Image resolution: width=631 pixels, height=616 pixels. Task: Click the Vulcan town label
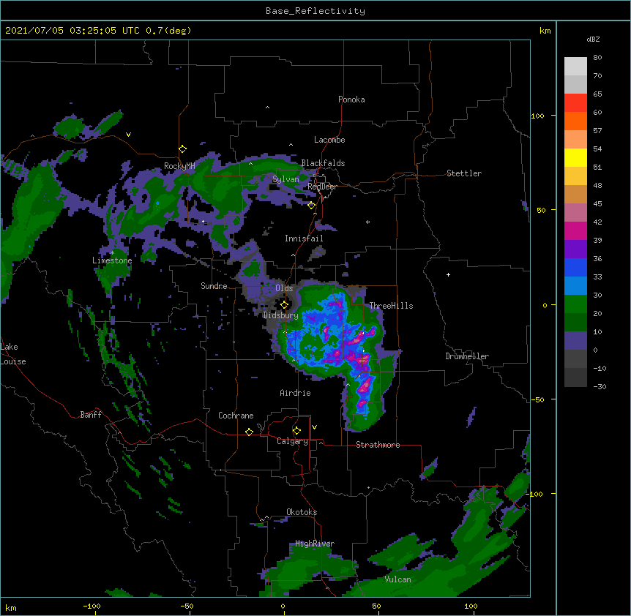point(397,579)
